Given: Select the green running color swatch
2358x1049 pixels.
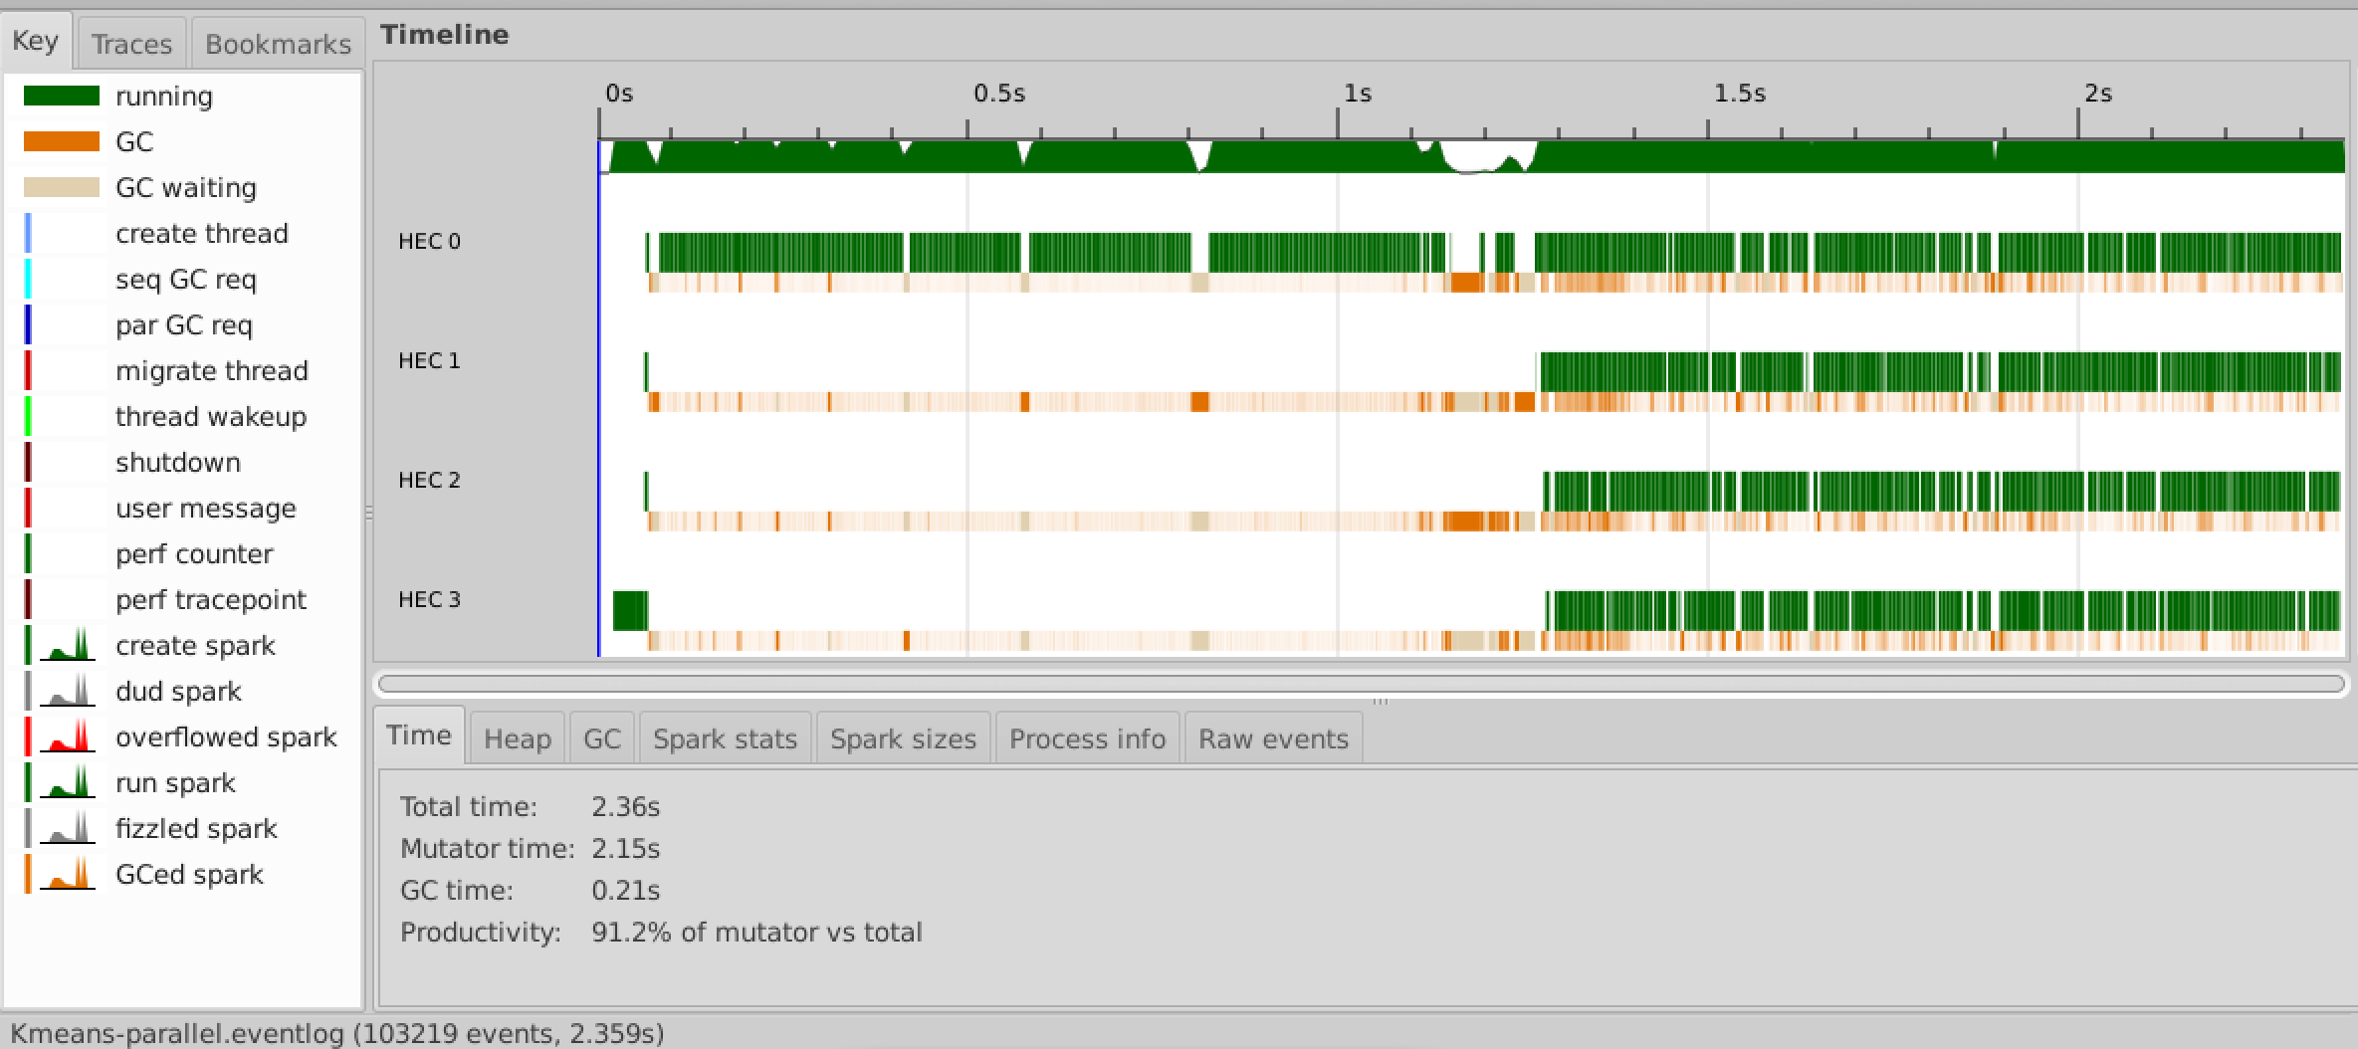Looking at the screenshot, I should [62, 96].
